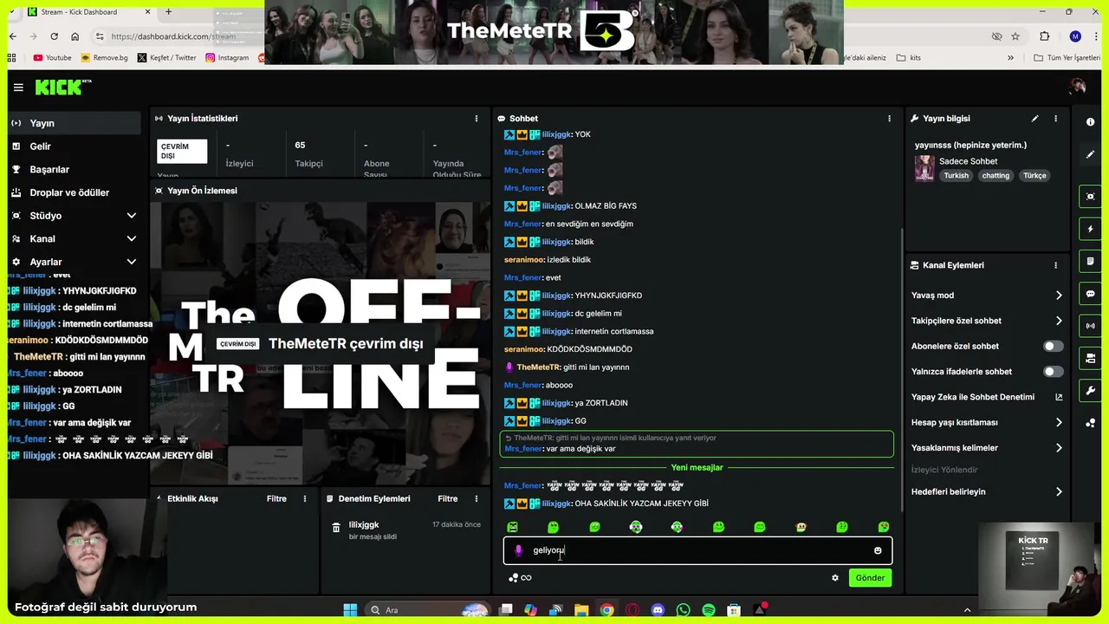Open the Etkinlik Akışı three-dot menu
1109x624 pixels.
pos(304,498)
